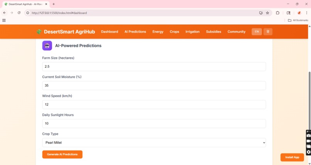Viewport: 311px width, 165px height.
Task: Click the cactus logo icon beside DesertSmart AgriHub
Action: (39, 32)
